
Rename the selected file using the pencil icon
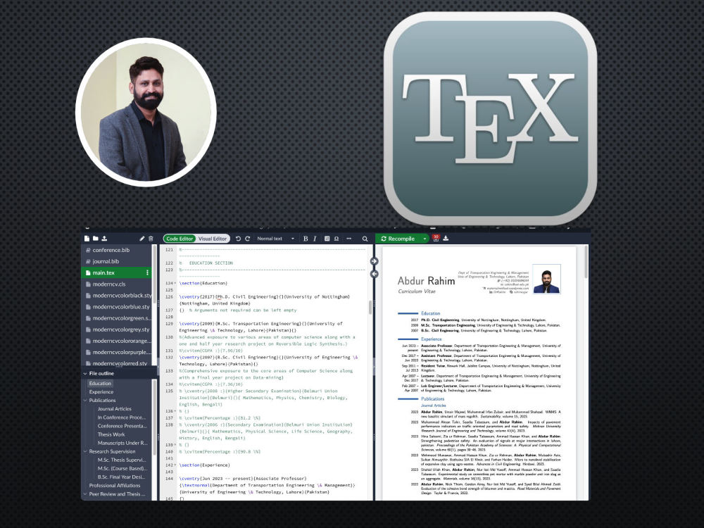[x=142, y=239]
